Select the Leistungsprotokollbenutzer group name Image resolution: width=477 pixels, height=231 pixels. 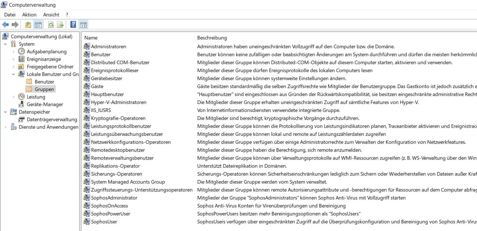tap(121, 126)
